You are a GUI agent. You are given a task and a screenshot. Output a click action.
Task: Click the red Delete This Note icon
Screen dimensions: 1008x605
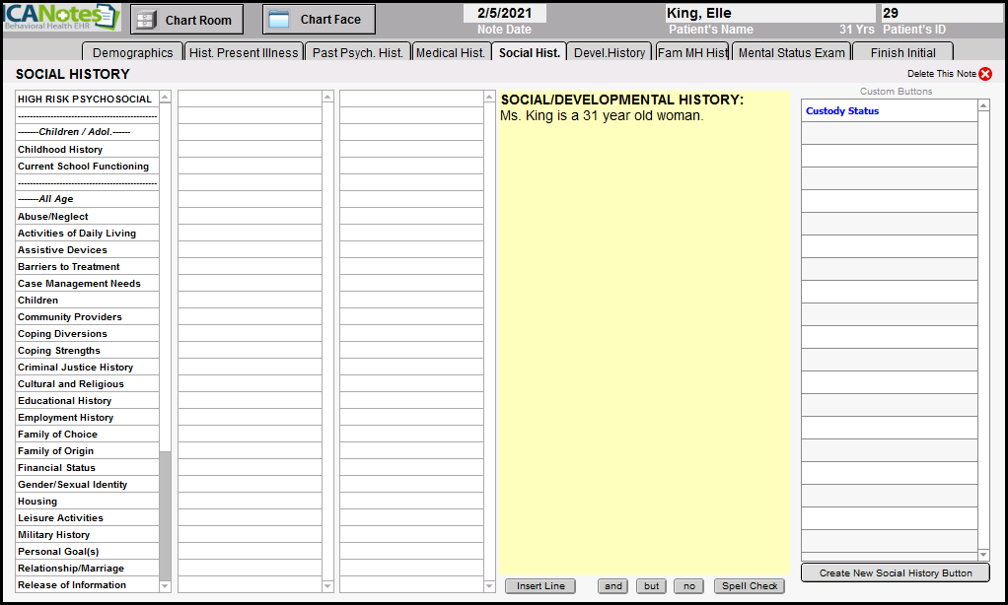[984, 74]
